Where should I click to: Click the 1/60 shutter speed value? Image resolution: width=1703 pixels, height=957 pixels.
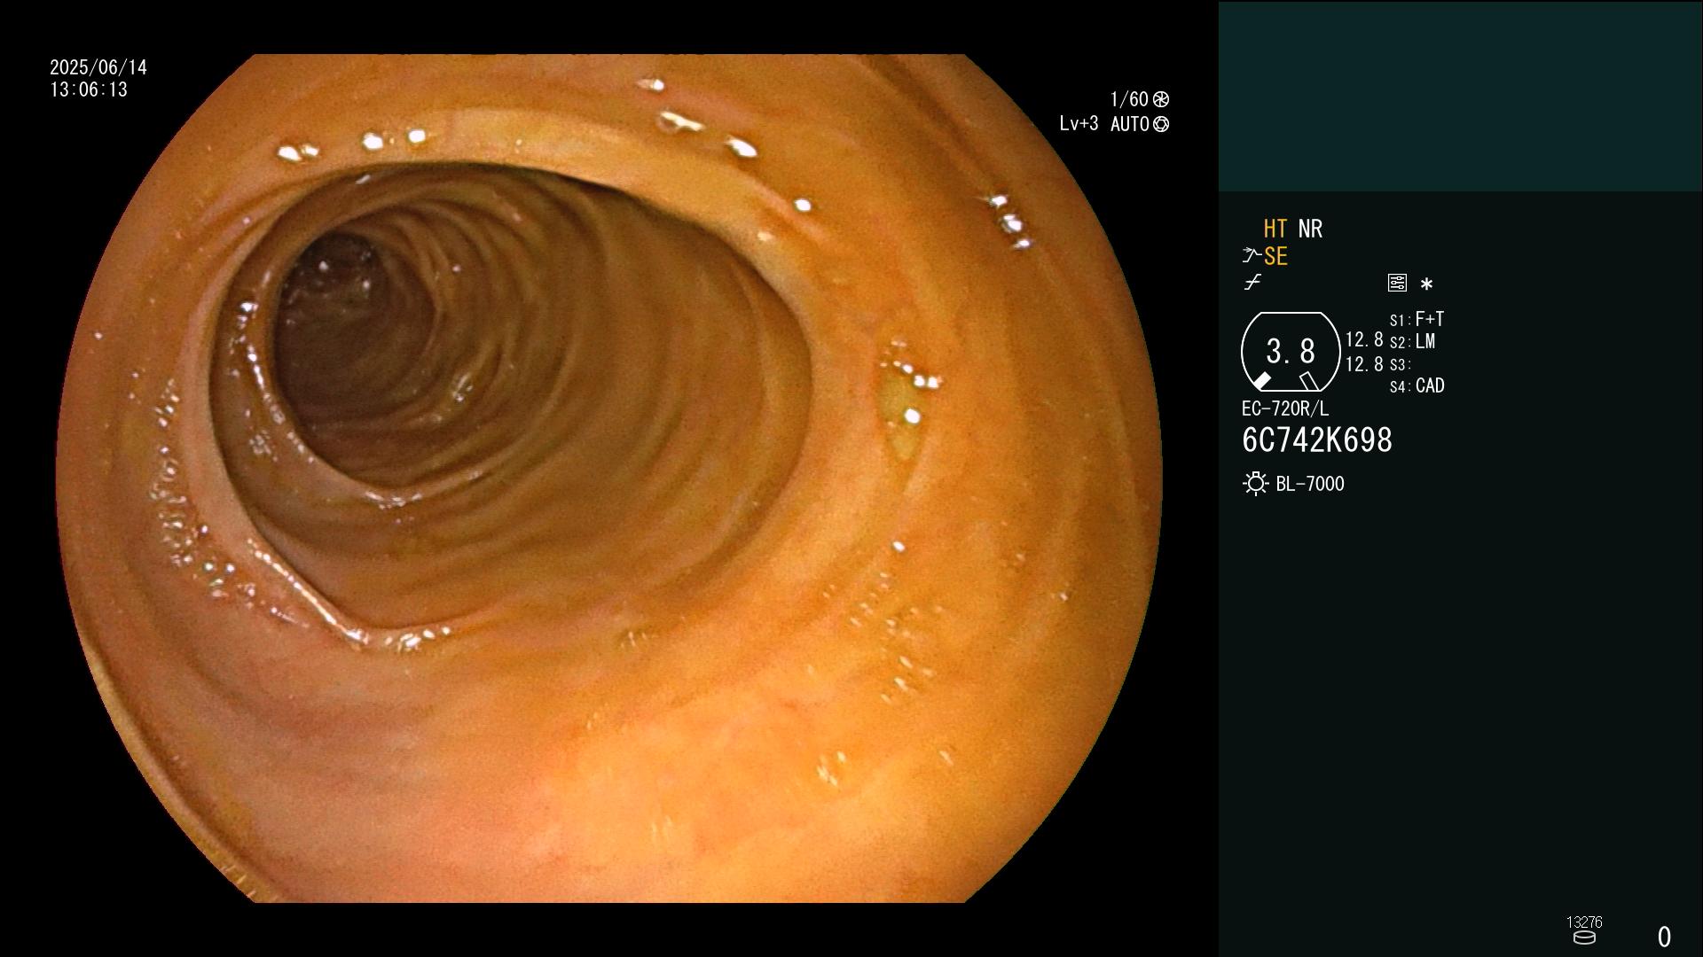coord(1129,99)
